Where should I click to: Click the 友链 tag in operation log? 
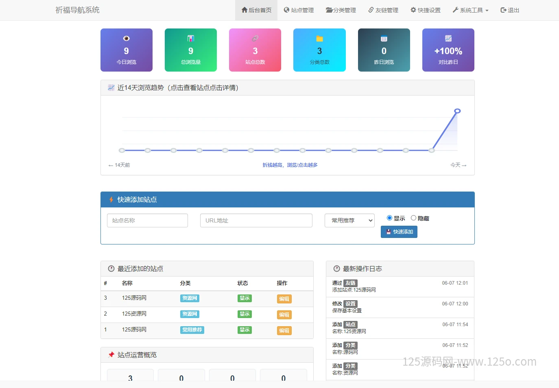(x=350, y=283)
